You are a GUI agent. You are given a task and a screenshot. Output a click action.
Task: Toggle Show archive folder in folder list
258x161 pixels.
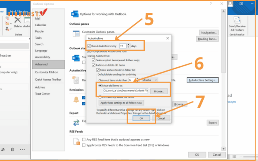pos(98,69)
